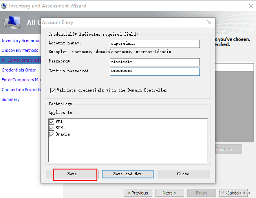Uncheck the Oracle technology checkbox
Viewport: 256px width, 198px height.
(51, 134)
